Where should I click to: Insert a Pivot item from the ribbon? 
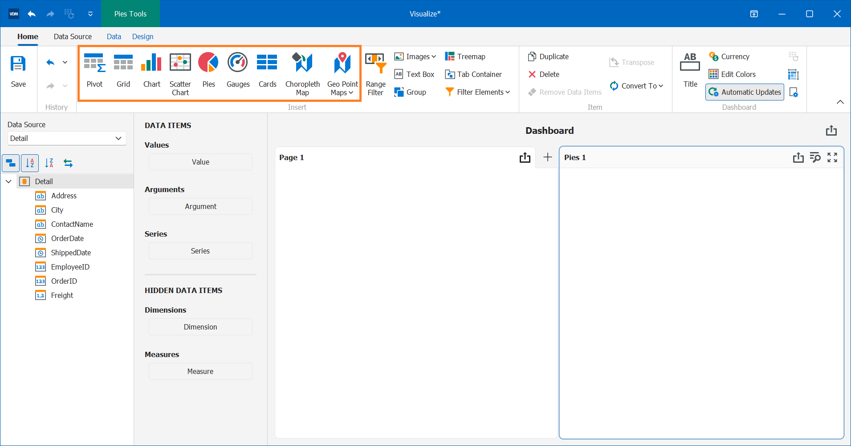click(x=94, y=71)
